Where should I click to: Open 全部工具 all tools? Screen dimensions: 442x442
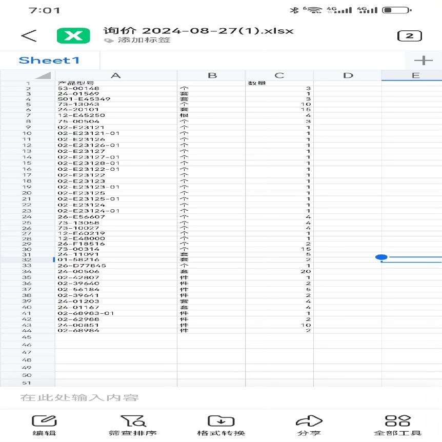point(397,426)
